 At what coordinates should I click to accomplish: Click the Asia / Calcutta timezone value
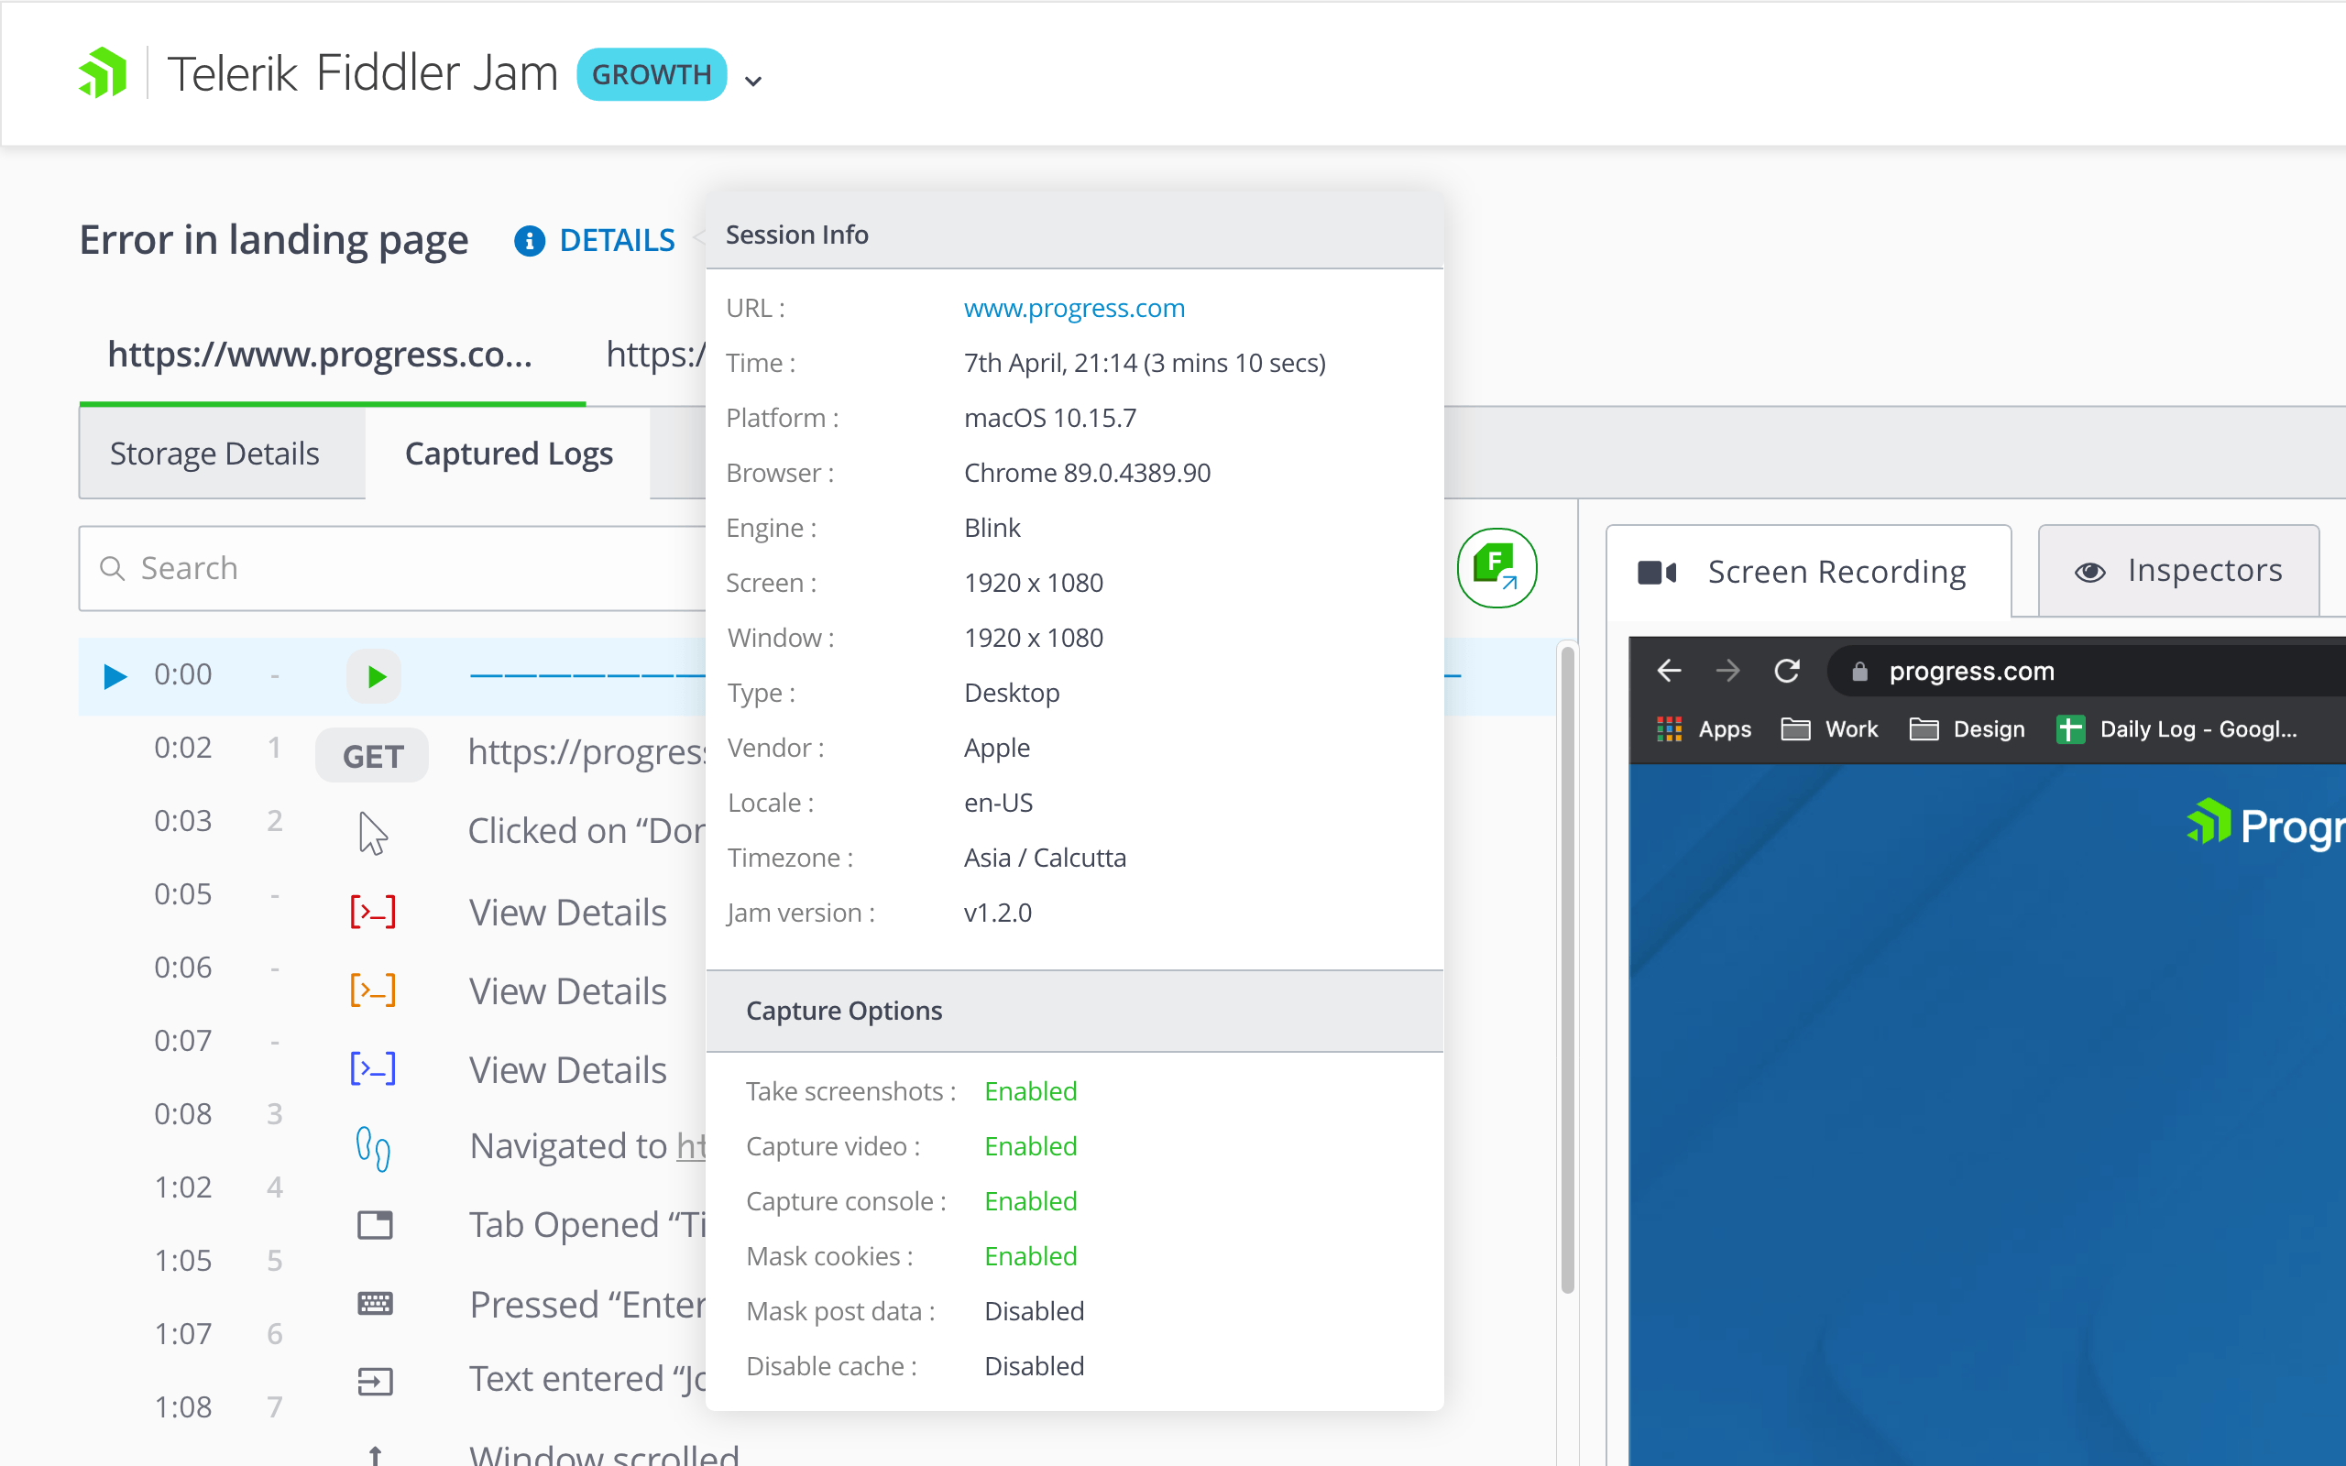click(1045, 857)
